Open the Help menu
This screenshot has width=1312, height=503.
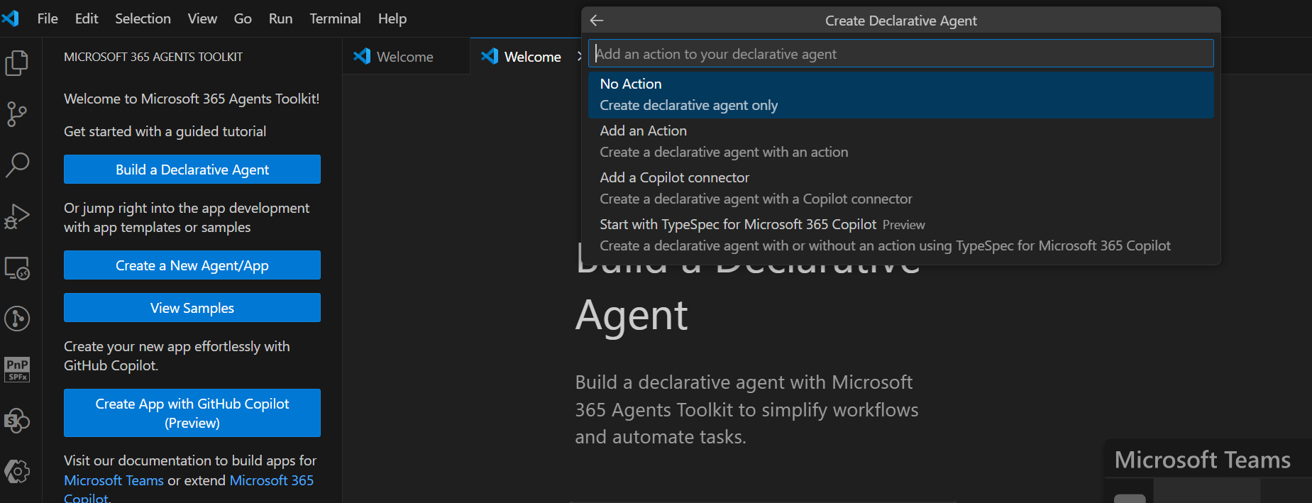[x=392, y=18]
